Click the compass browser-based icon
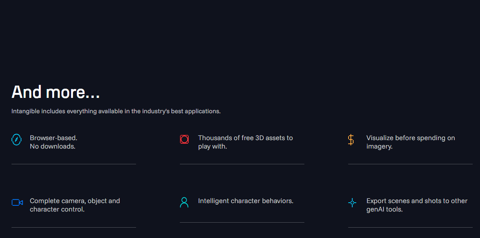The width and height of the screenshot is (480, 238). (17, 139)
